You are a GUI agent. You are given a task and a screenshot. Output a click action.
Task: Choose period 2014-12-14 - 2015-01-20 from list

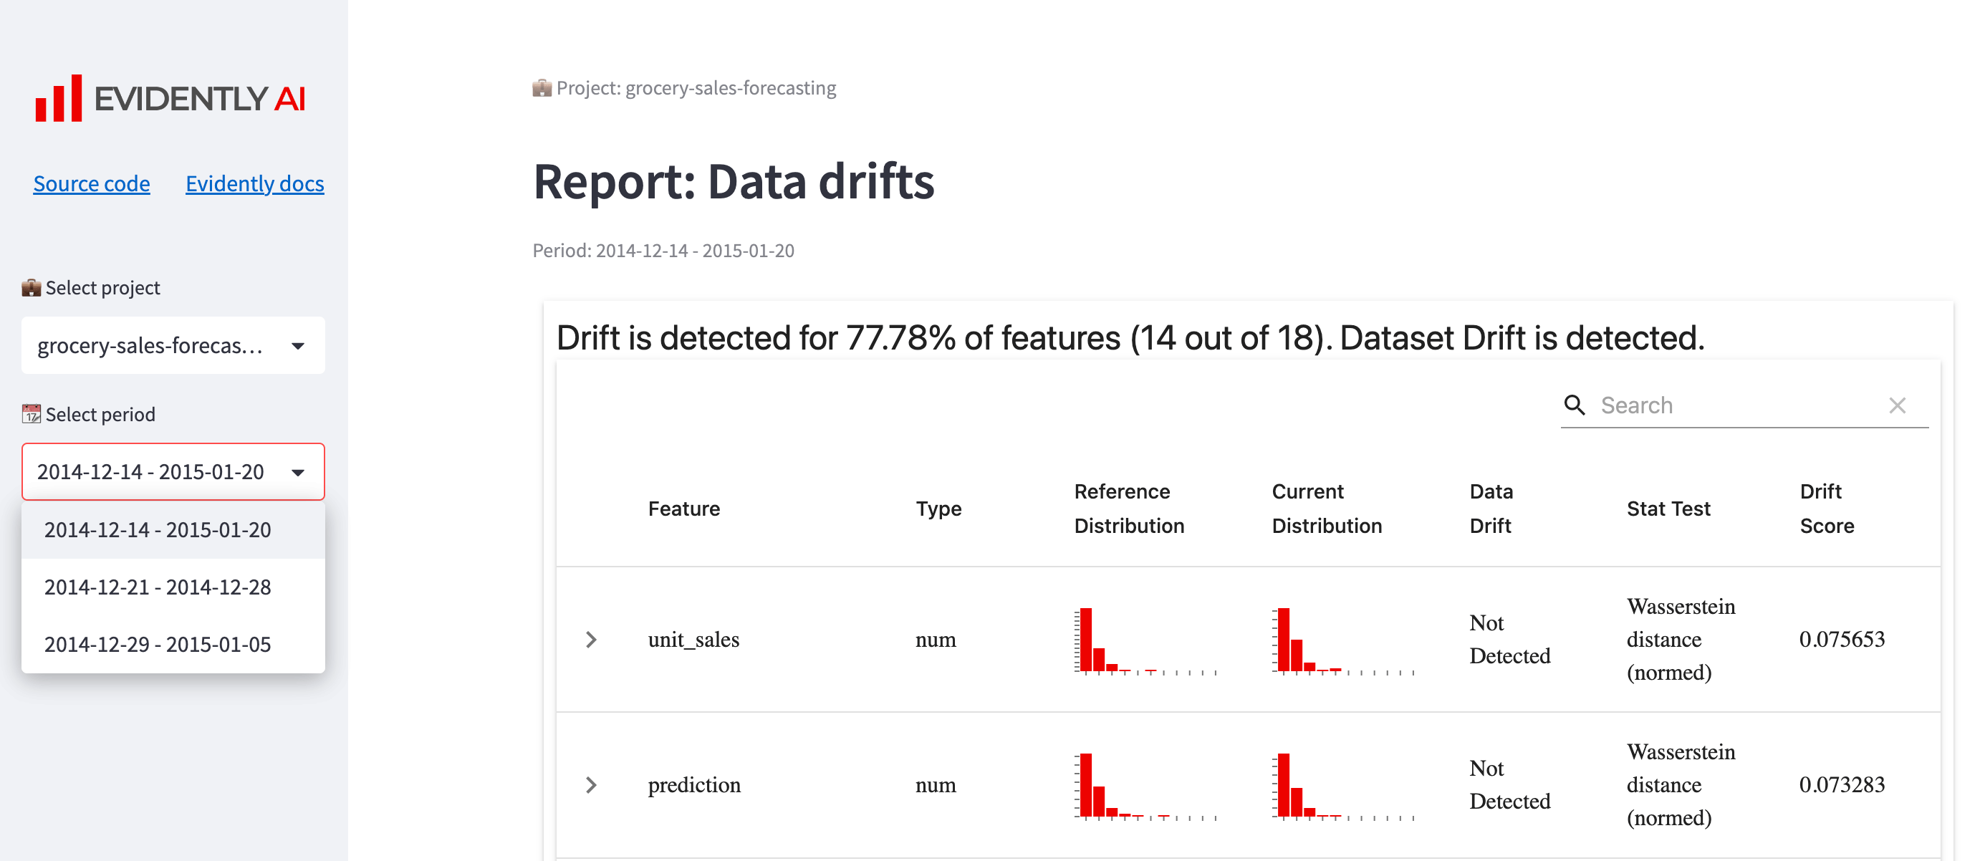pos(157,529)
